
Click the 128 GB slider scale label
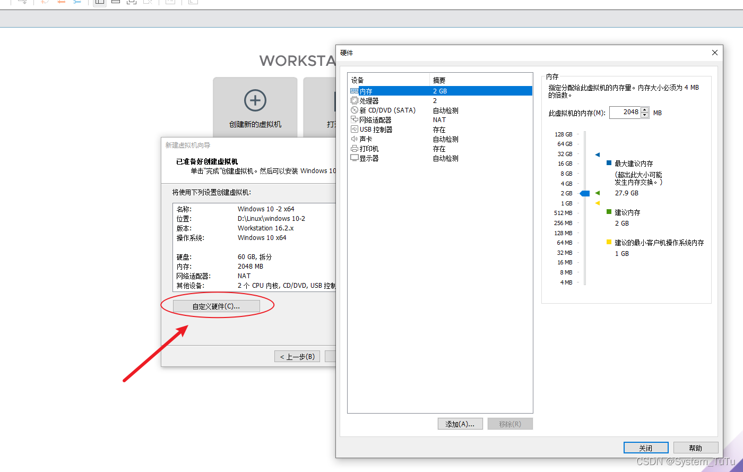tap(564, 134)
